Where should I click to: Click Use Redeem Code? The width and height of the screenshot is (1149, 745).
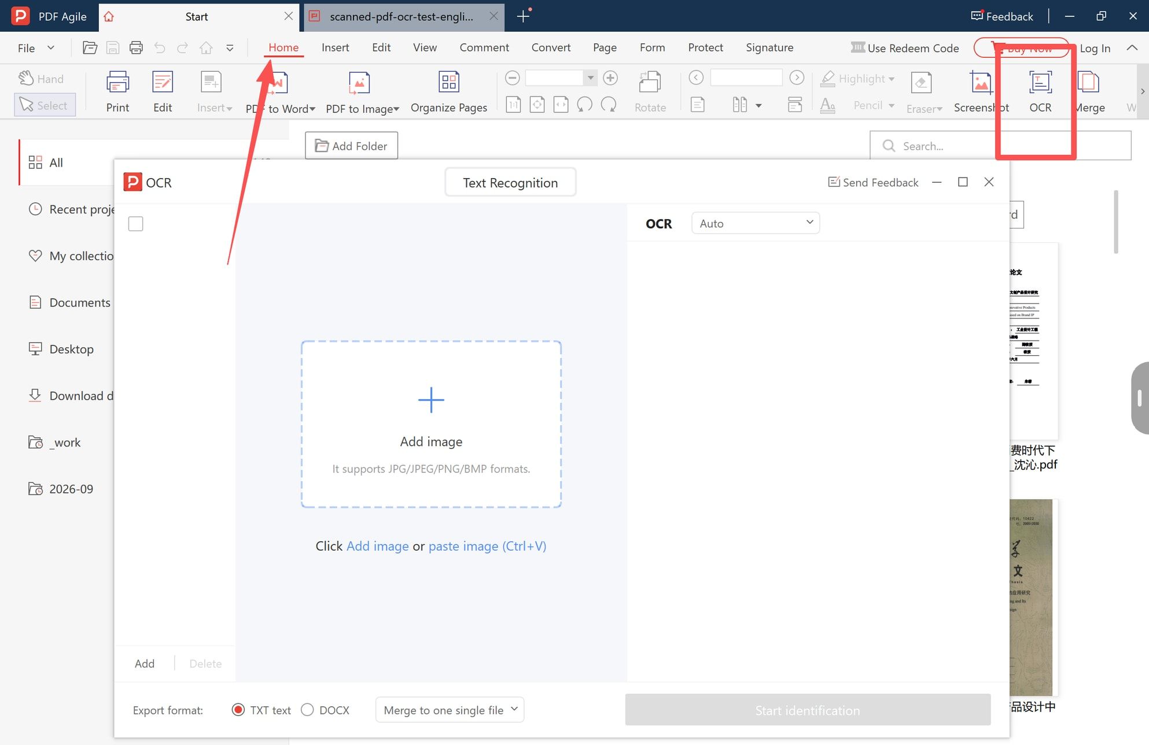[905, 48]
